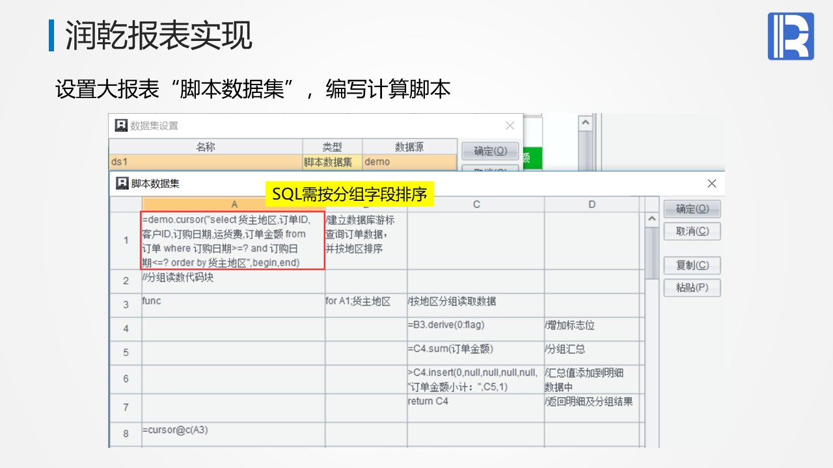The height and width of the screenshot is (468, 833).
Task: Select row header 4 in script grid
Action: pyautogui.click(x=126, y=329)
